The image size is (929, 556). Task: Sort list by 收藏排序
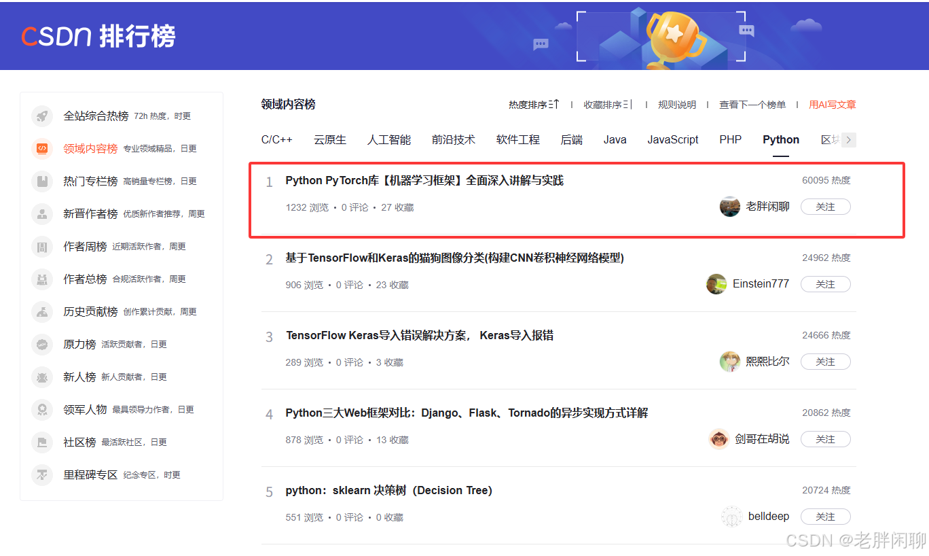coord(608,105)
